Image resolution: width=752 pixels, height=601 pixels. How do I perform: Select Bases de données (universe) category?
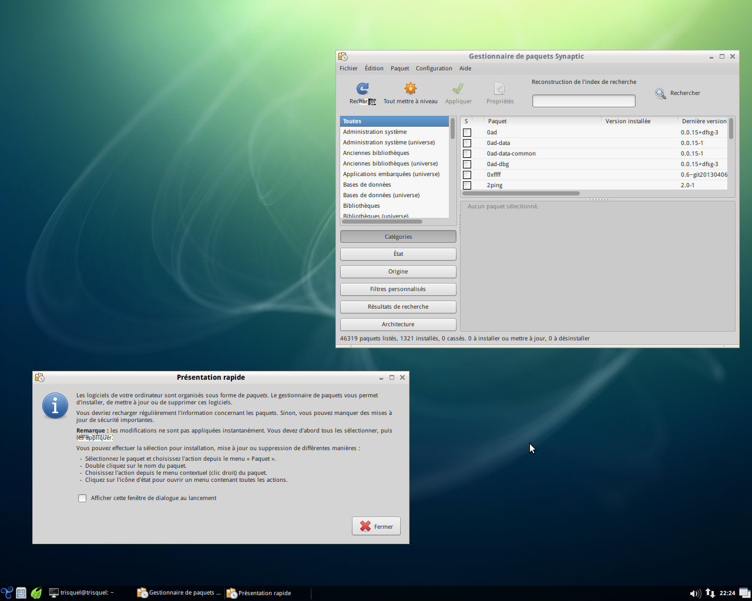pyautogui.click(x=394, y=195)
